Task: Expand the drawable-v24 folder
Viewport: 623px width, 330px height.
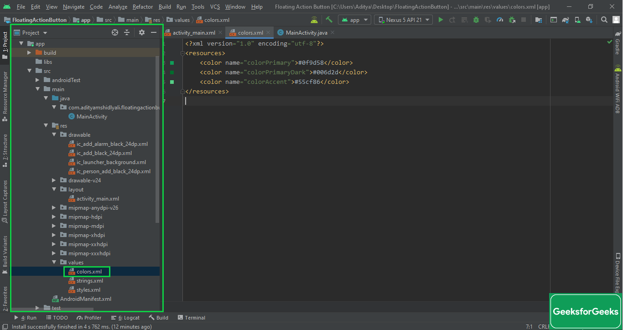Action: tap(54, 180)
